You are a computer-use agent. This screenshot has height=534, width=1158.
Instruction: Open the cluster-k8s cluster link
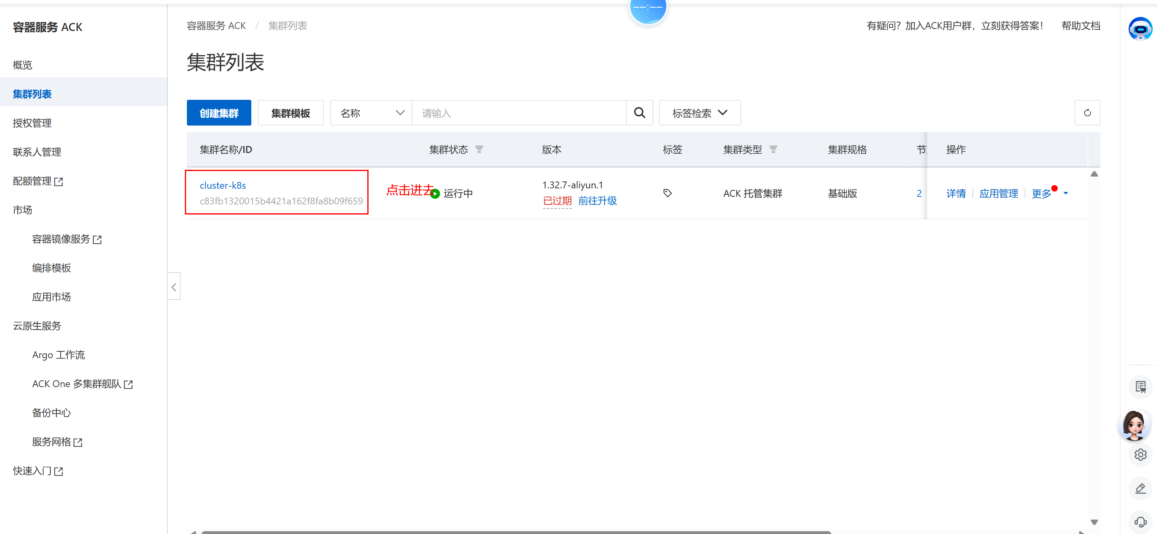click(x=222, y=186)
